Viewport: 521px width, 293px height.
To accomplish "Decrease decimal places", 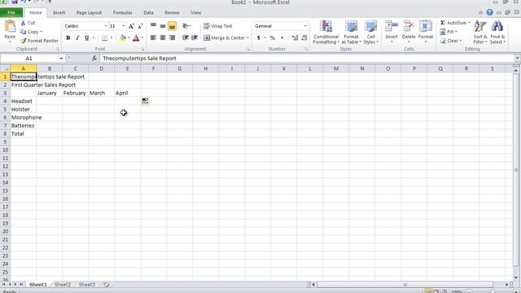I will click(304, 38).
